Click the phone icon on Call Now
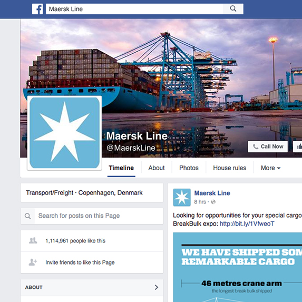 click(256, 147)
